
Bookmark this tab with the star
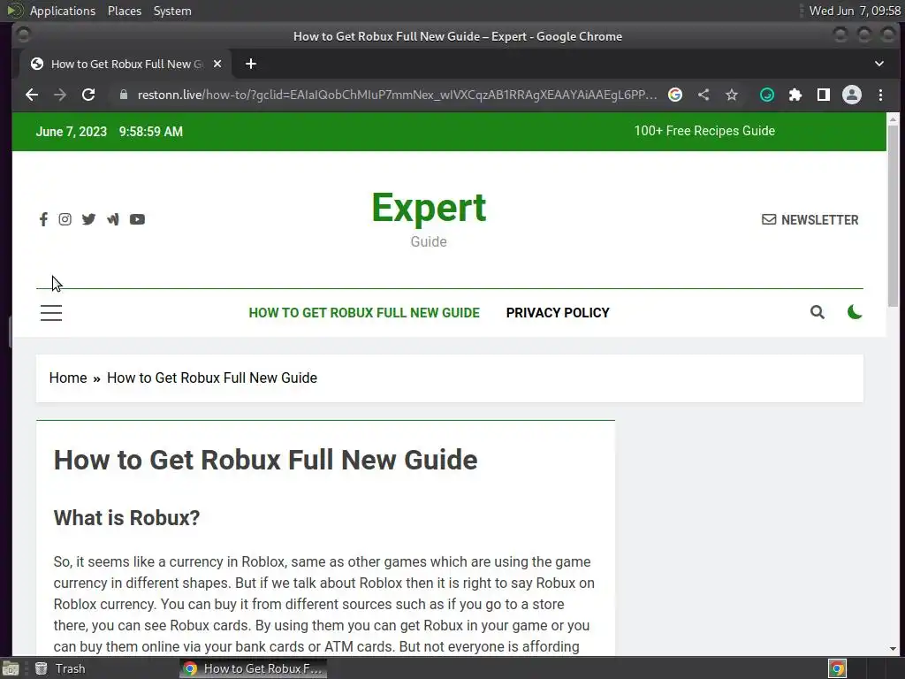(731, 95)
